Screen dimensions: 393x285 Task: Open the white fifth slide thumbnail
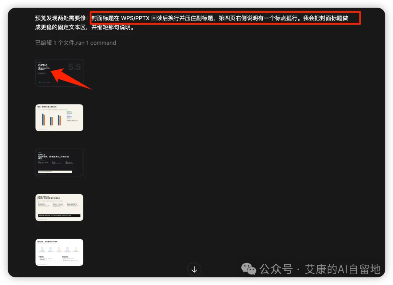59,252
